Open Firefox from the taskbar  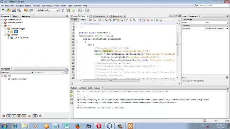[78, 126]
